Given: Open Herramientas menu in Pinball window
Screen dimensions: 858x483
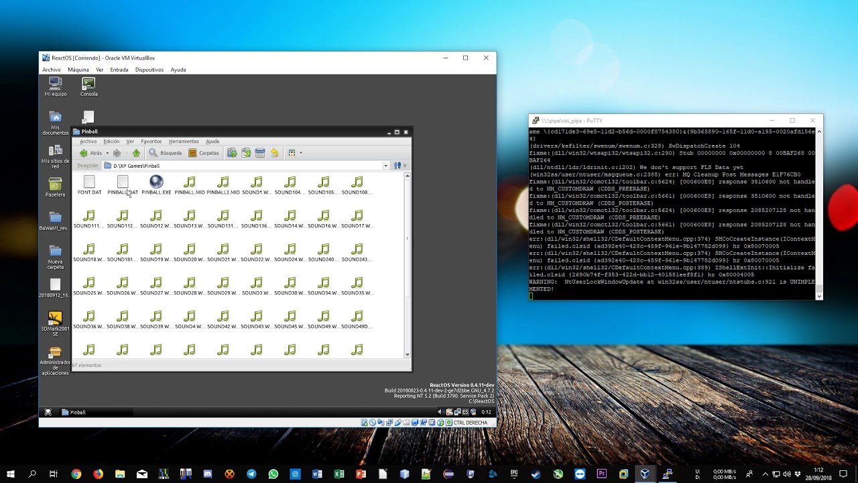Looking at the screenshot, I should pos(184,142).
